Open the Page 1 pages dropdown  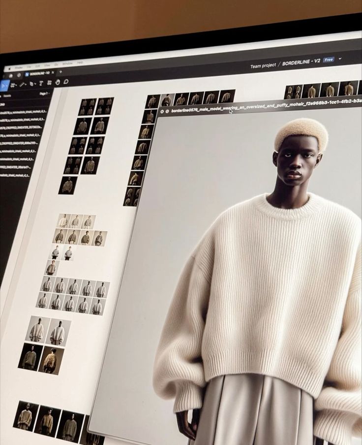[44, 93]
